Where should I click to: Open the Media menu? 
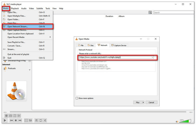[x=6, y=9]
